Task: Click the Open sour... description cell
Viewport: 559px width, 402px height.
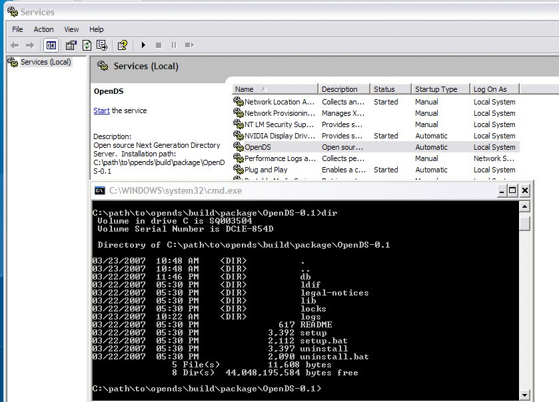Action: tap(342, 147)
